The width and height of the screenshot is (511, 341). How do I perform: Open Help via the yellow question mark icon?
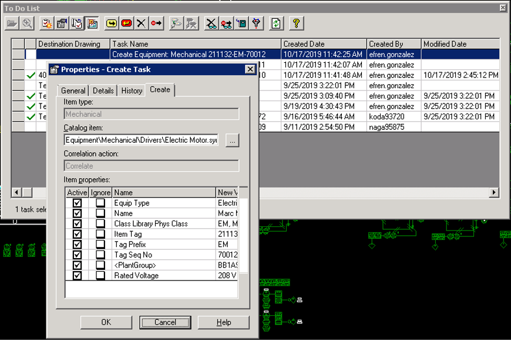[297, 23]
